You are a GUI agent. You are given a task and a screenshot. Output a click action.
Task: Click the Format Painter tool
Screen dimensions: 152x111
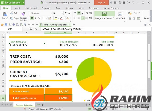click(x=23, y=15)
